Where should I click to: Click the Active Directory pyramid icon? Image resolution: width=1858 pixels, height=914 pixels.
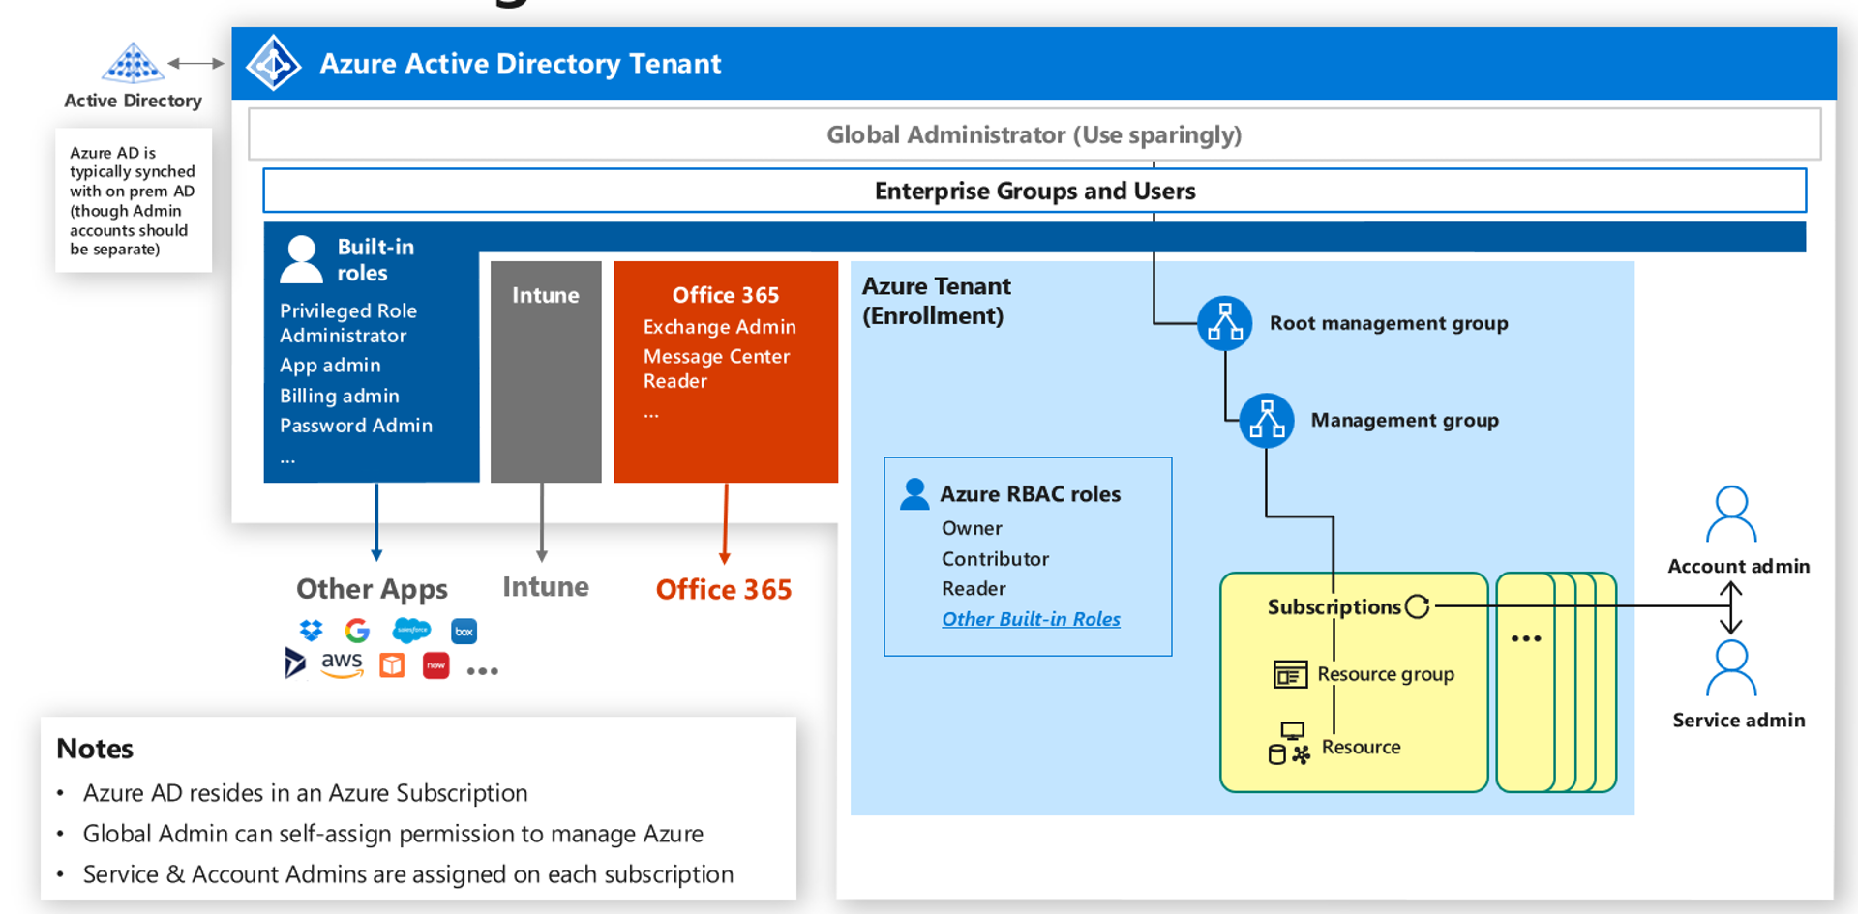click(133, 63)
